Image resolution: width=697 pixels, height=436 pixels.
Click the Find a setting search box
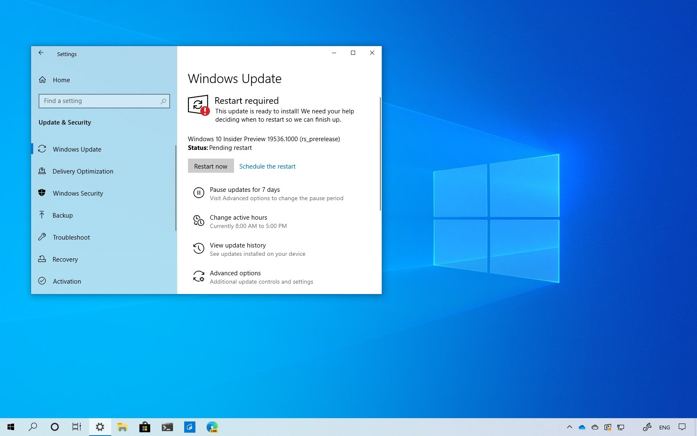pos(100,101)
